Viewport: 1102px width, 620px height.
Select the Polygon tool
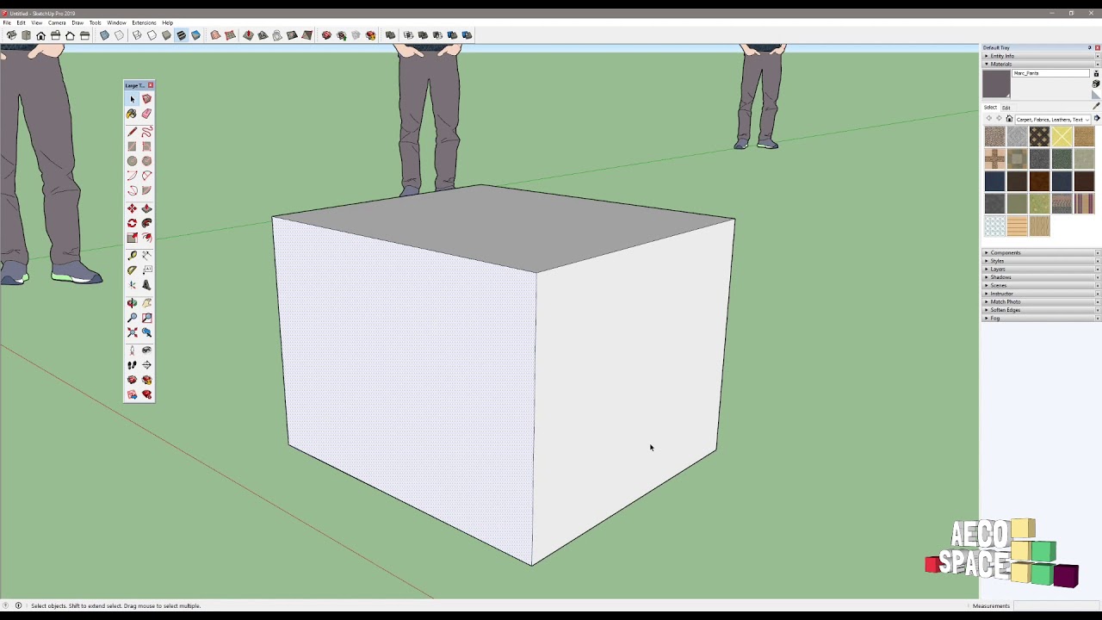146,161
